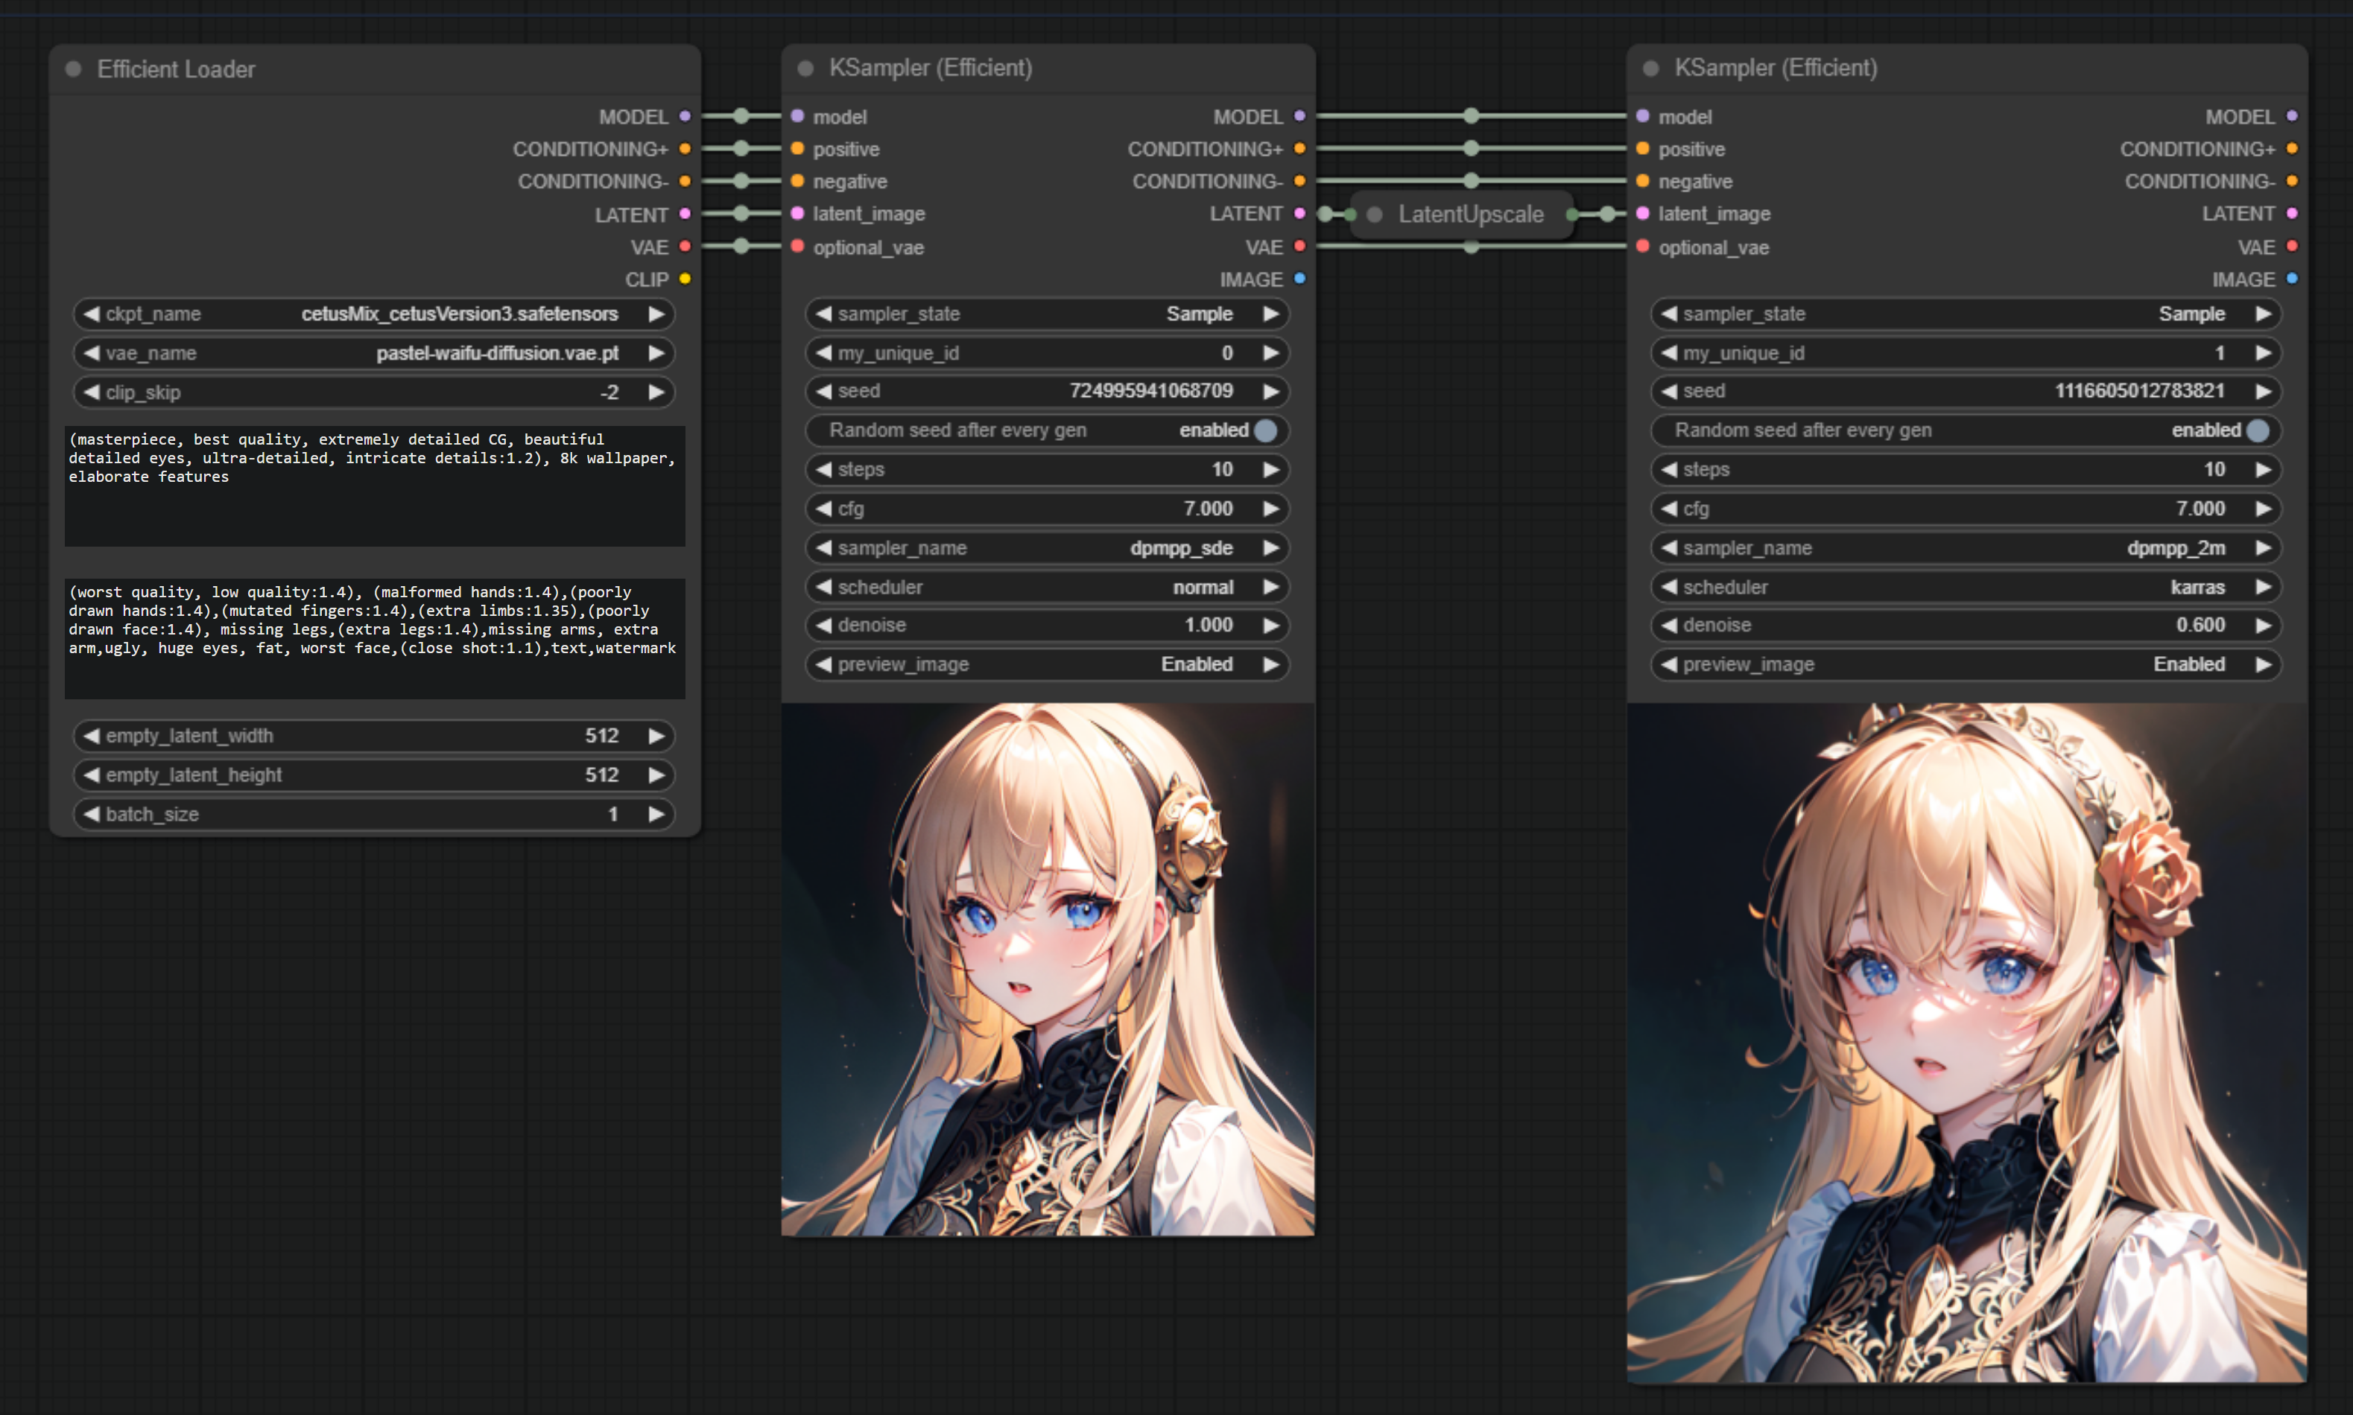Click the CLIP output port on Efficient Loader
Viewport: 2353px width, 1415px height.
685,279
